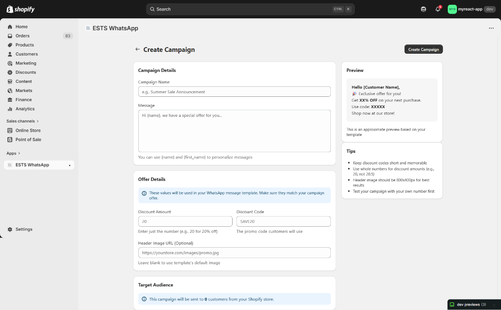Open the three-dot menu for ESTS WhatsApp
The image size is (501, 310).
point(491,28)
